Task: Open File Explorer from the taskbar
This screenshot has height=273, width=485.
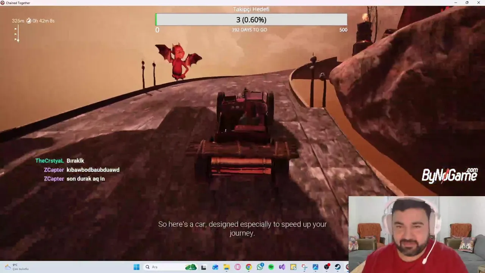Action: pyautogui.click(x=226, y=267)
